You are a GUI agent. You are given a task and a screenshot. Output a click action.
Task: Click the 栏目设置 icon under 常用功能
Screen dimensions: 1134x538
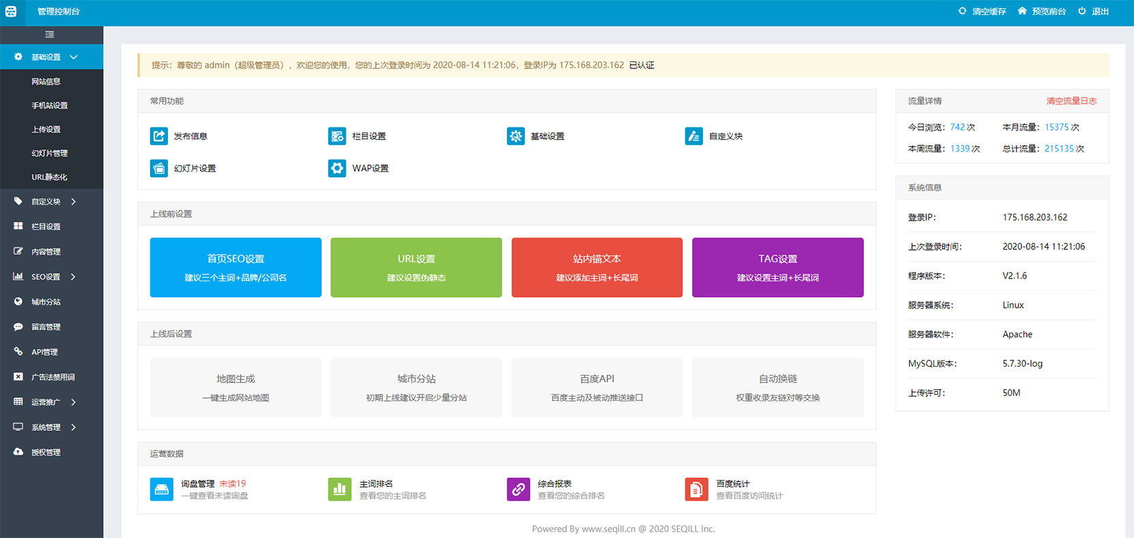(337, 136)
